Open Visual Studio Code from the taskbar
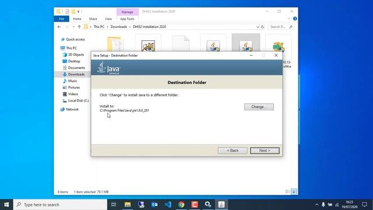The image size is (373, 210). (168, 205)
